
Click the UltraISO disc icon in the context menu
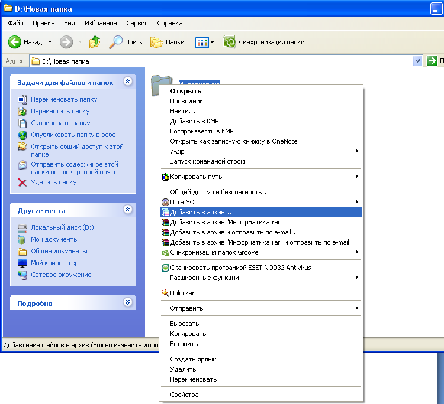pyautogui.click(x=165, y=202)
